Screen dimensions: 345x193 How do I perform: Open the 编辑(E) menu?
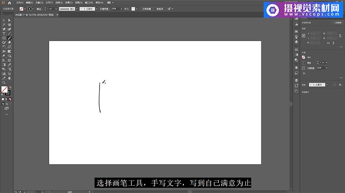[x=29, y=3]
